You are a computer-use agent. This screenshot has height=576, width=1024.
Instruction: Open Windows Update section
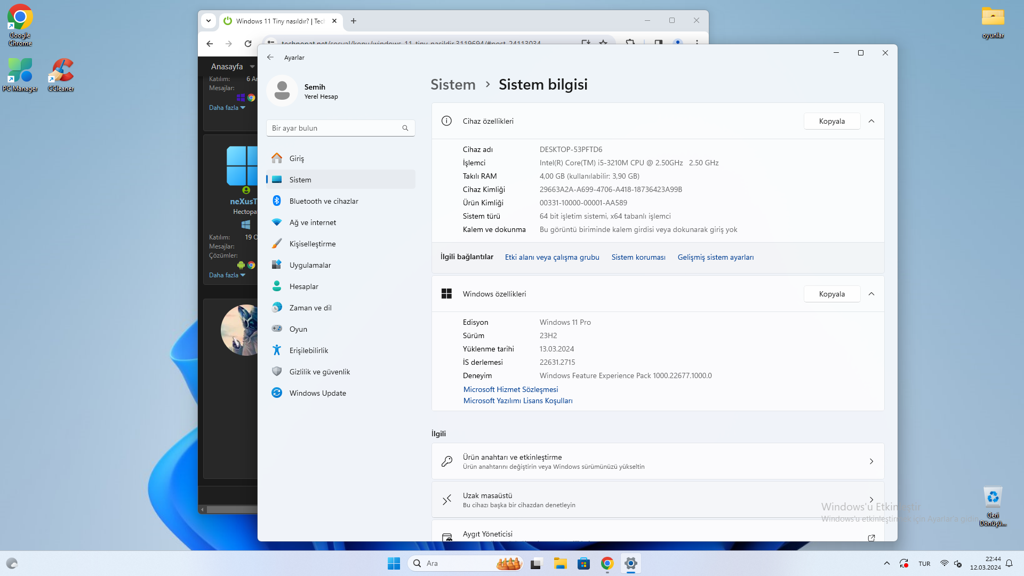[317, 393]
